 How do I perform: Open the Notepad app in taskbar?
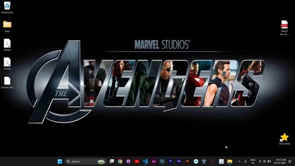click(221, 161)
